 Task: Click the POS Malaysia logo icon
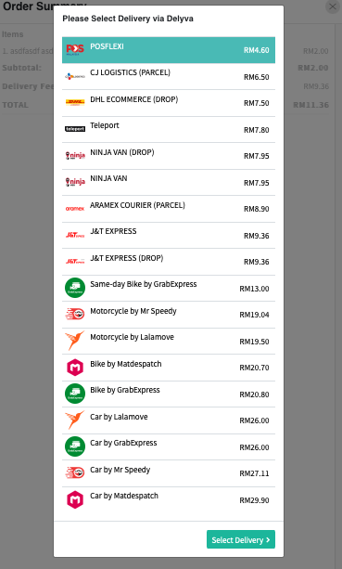click(x=75, y=49)
